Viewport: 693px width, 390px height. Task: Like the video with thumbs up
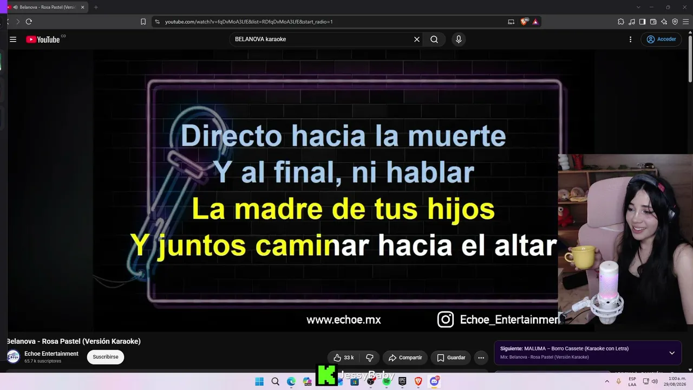coord(343,357)
